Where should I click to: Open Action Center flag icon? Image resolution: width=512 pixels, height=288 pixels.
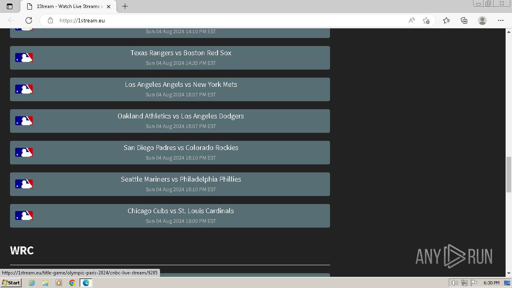474,283
